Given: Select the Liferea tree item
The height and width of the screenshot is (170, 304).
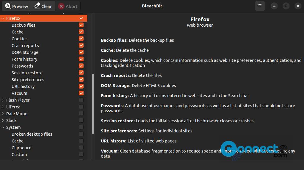Looking at the screenshot, I should point(13,107).
